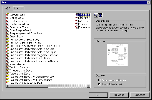Enable Just add web task checkbox
The width and height of the screenshot is (152, 100).
pyautogui.click(x=99, y=84)
